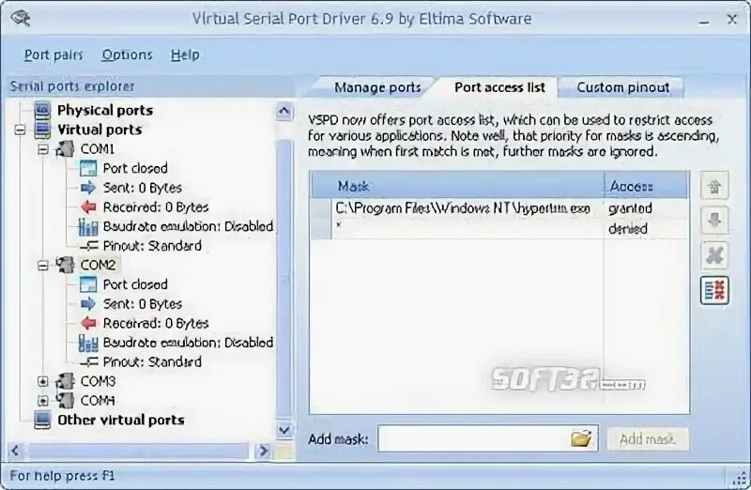The image size is (751, 490).
Task: Select COM4 label in the tree
Action: click(x=98, y=401)
